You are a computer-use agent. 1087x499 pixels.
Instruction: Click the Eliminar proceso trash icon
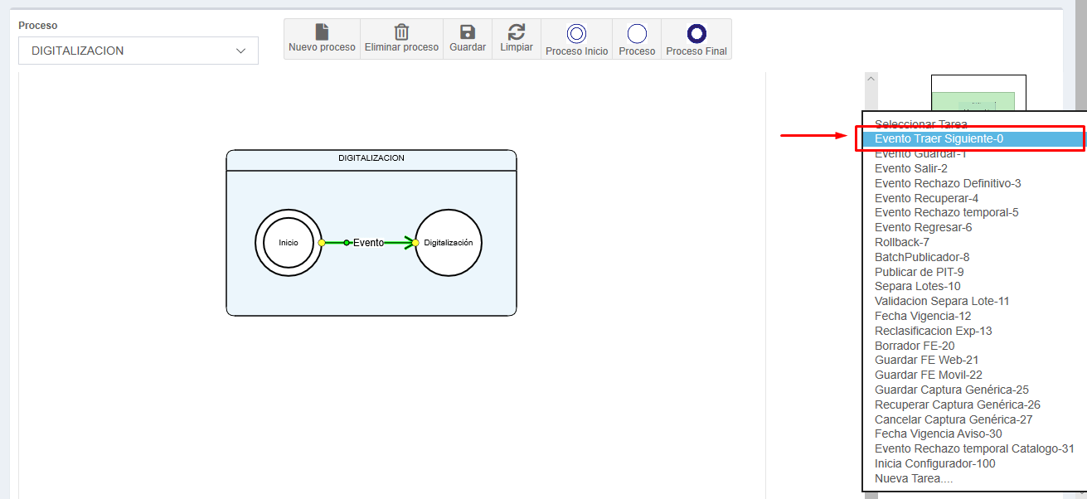click(401, 32)
